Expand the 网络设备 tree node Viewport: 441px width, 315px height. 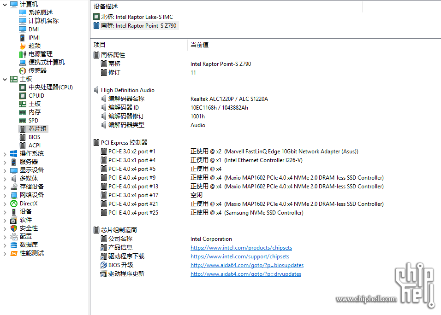pyautogui.click(x=5, y=195)
